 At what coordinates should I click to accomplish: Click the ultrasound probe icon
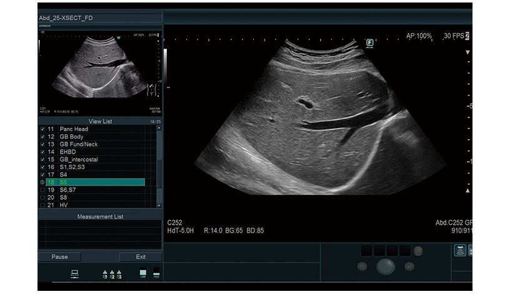459,250
